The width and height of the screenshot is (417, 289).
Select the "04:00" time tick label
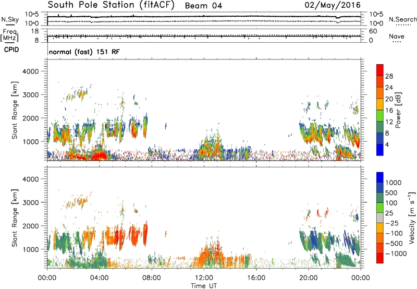click(x=99, y=278)
